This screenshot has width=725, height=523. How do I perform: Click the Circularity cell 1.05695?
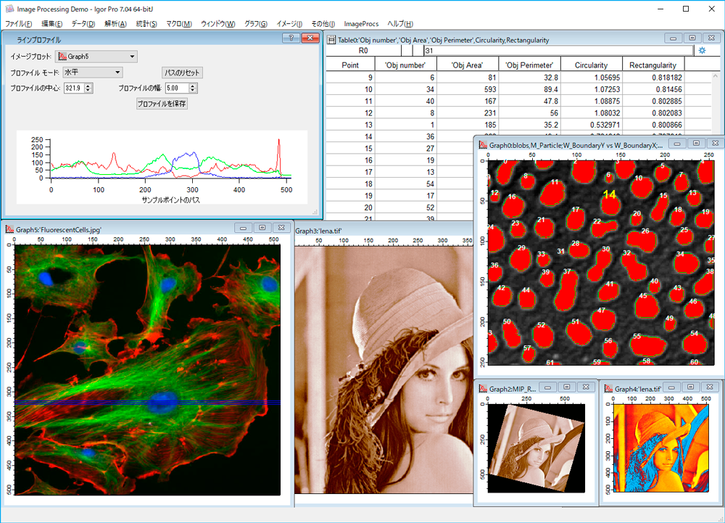591,78
